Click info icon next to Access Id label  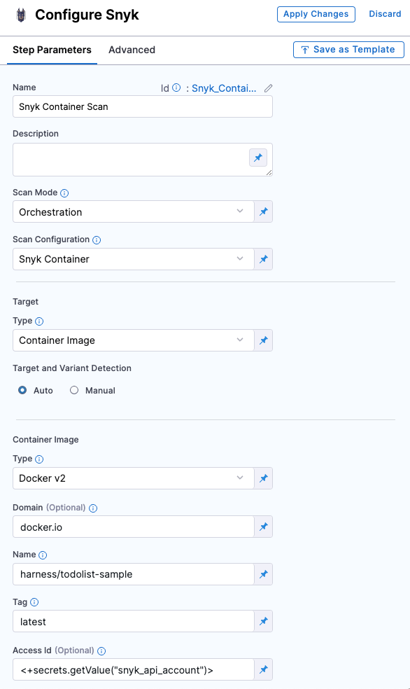click(101, 650)
